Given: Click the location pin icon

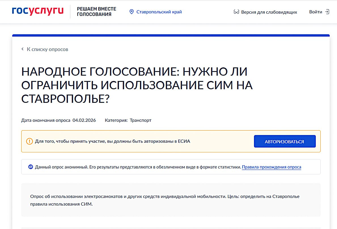Looking at the screenshot, I should (x=131, y=12).
